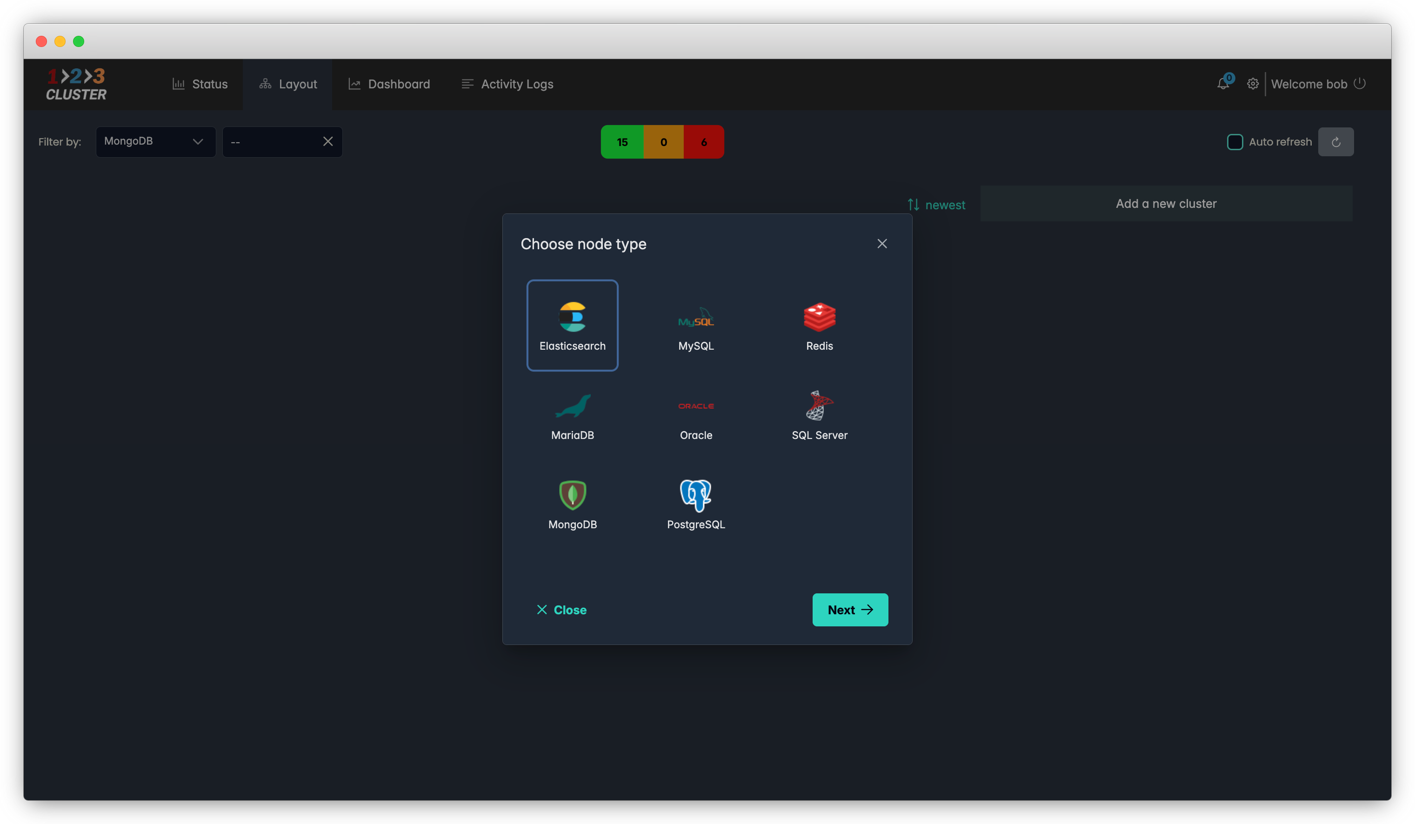
Task: Clear the second filter field
Action: click(x=328, y=142)
